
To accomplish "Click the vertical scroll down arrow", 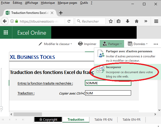I will point(159,110).
